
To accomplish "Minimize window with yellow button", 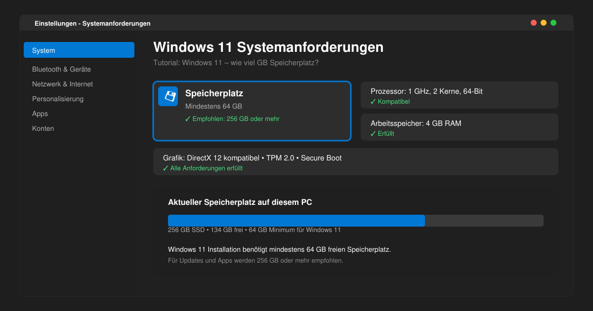I will pyautogui.click(x=544, y=23).
